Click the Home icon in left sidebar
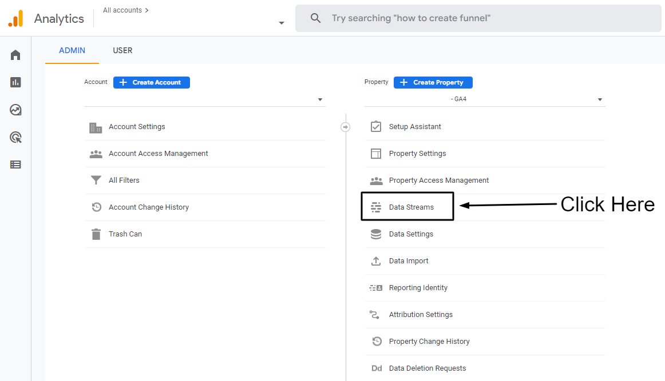 [15, 55]
